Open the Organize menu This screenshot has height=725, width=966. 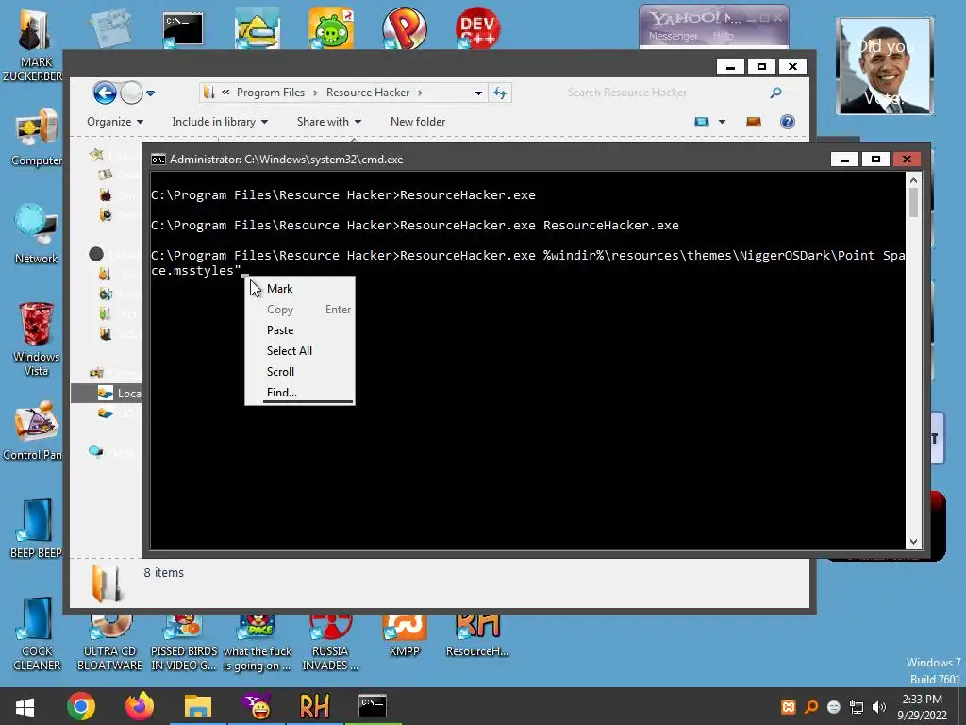pyautogui.click(x=115, y=122)
